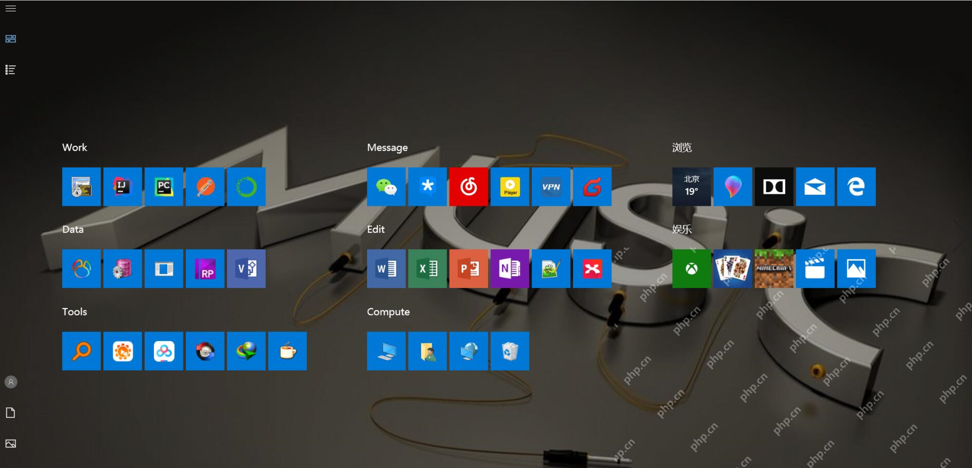The width and height of the screenshot is (972, 468).
Task: Open the Network globe tile
Action: tap(469, 351)
